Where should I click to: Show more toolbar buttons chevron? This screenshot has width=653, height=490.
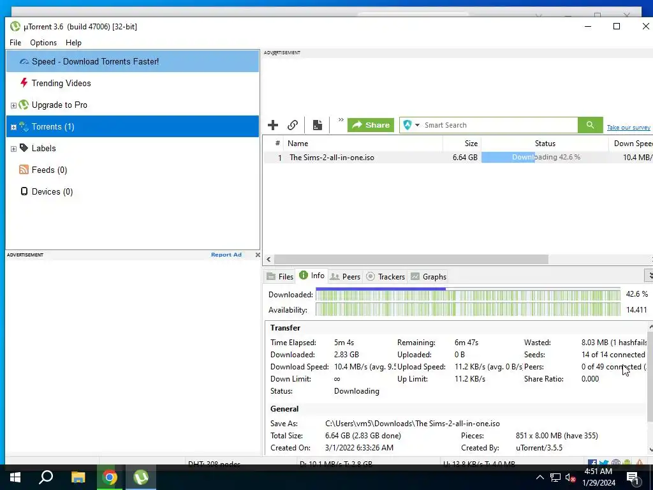tap(341, 120)
